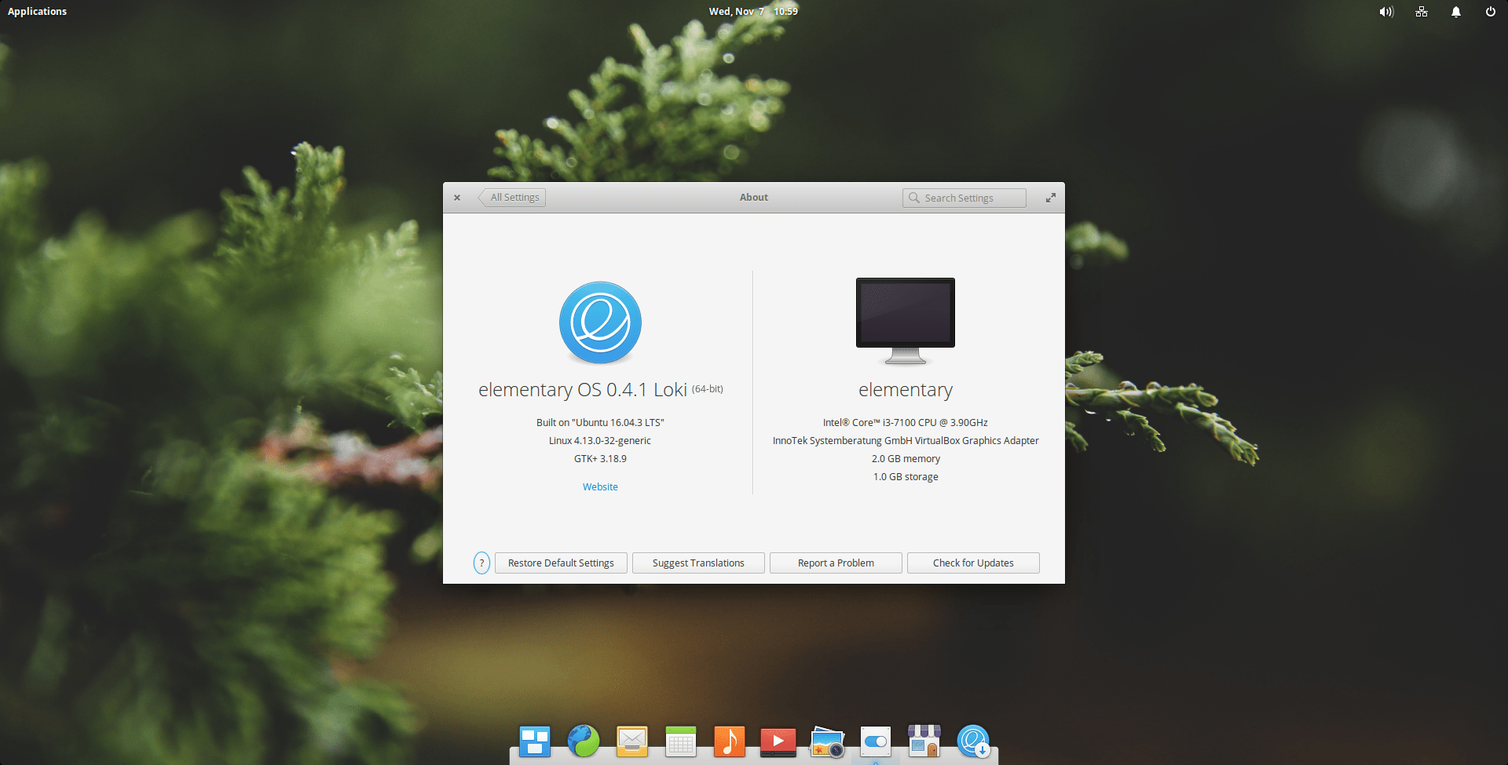Click Intel Core i3-7100 CPU text
This screenshot has width=1508, height=765.
coord(906,422)
